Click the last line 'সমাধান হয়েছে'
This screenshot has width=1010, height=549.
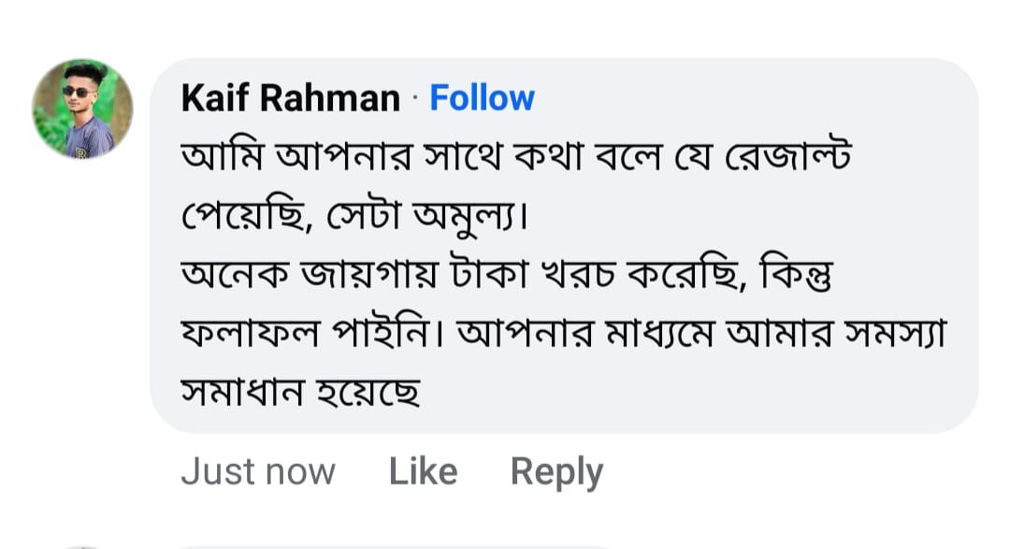point(300,394)
